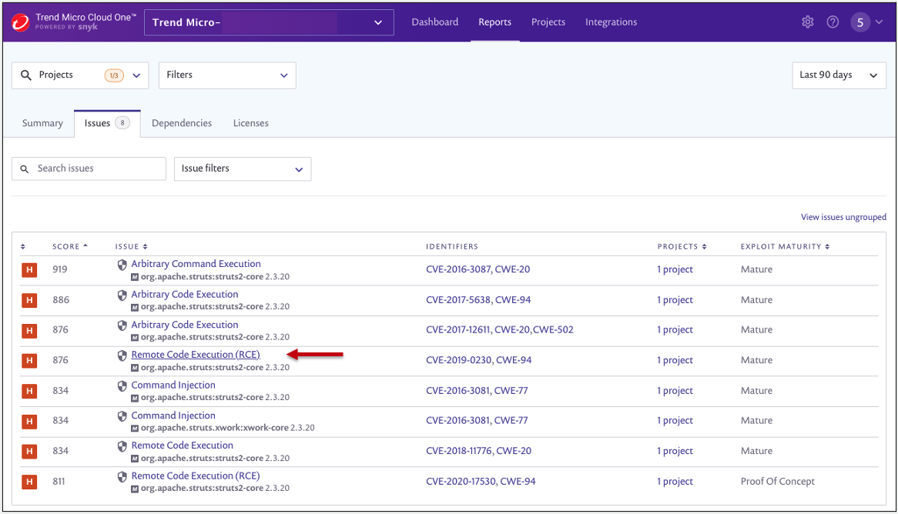Open the settings gear icon

808,22
